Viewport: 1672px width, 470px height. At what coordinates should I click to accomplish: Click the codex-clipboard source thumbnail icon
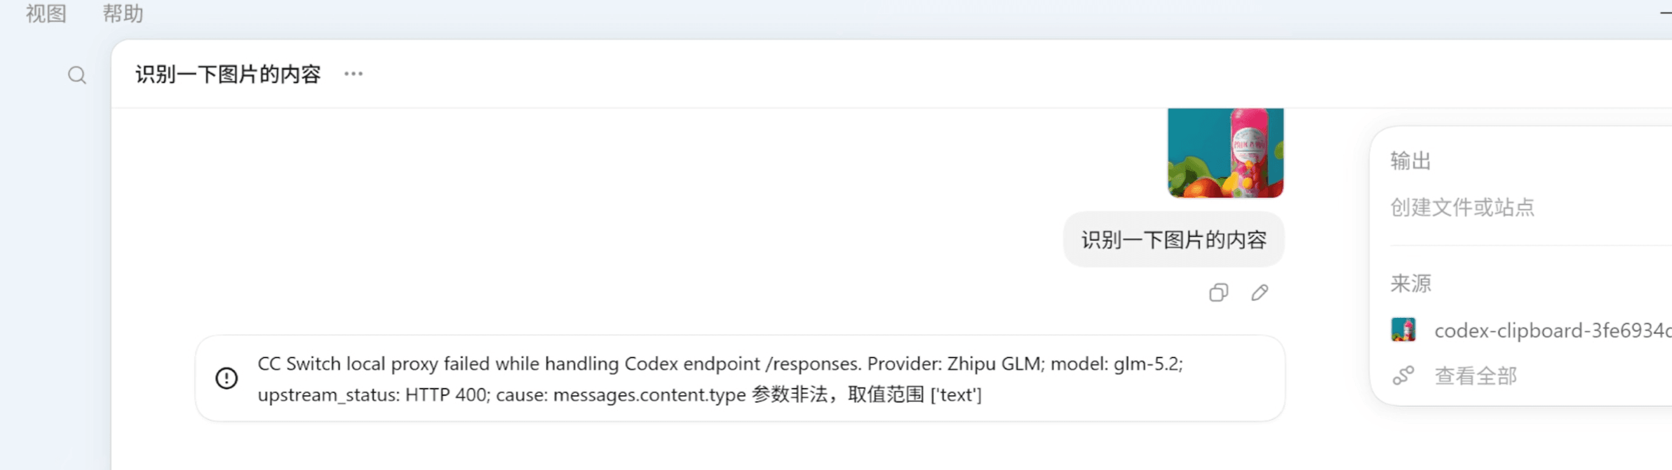tap(1403, 330)
